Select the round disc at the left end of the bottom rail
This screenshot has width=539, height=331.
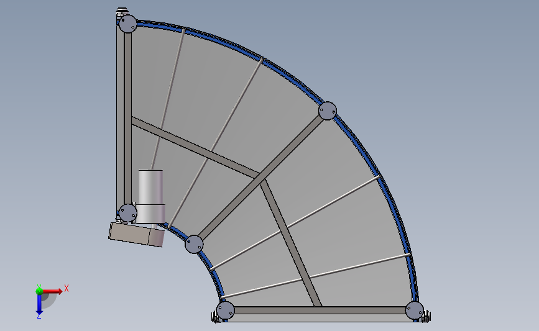[x=226, y=311]
